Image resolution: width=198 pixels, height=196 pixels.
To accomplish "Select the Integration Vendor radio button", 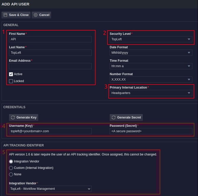I will (11, 161).
